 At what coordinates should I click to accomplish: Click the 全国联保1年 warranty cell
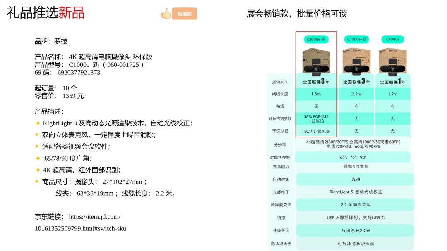[x=392, y=82]
